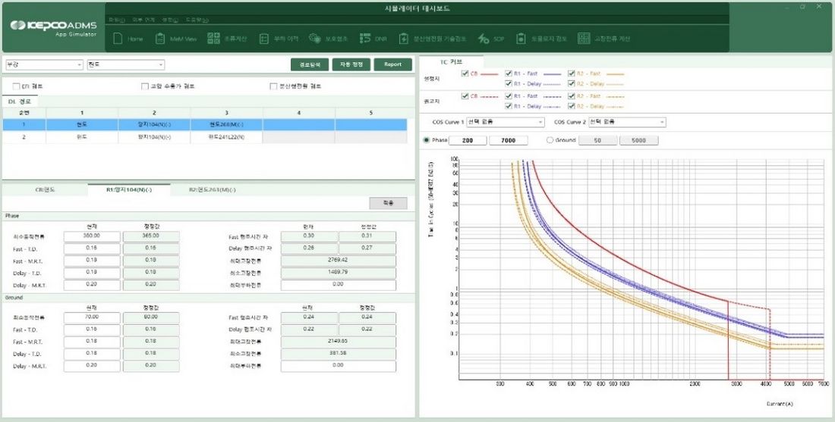
Task: Open the DNR toolbar icon
Action: 365,39
